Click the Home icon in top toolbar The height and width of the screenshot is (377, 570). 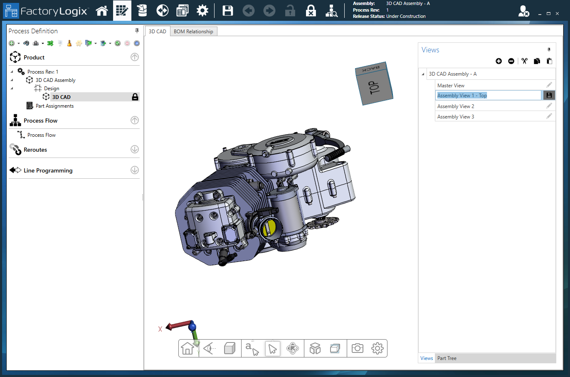coord(102,11)
